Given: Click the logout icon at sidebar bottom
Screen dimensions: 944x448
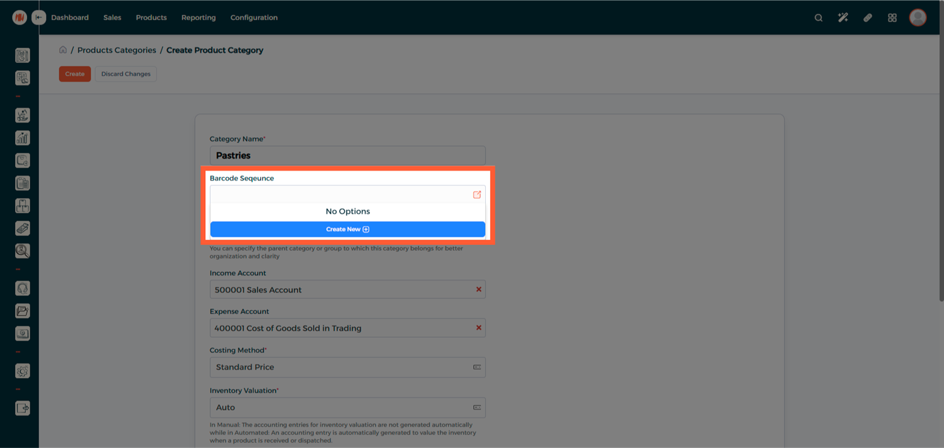Looking at the screenshot, I should [23, 408].
